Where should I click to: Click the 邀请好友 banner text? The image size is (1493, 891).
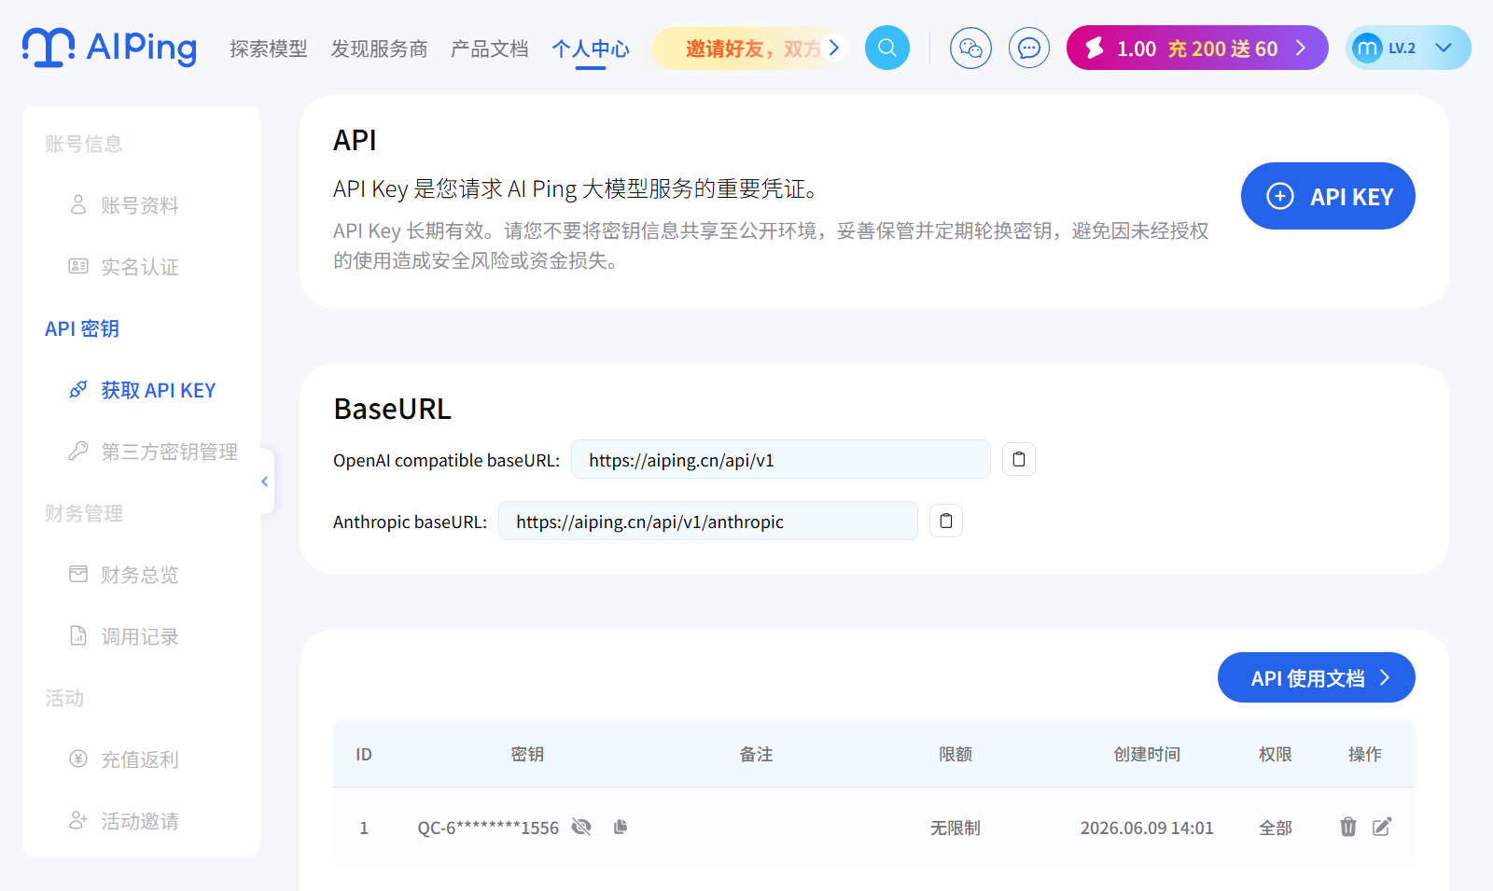753,49
